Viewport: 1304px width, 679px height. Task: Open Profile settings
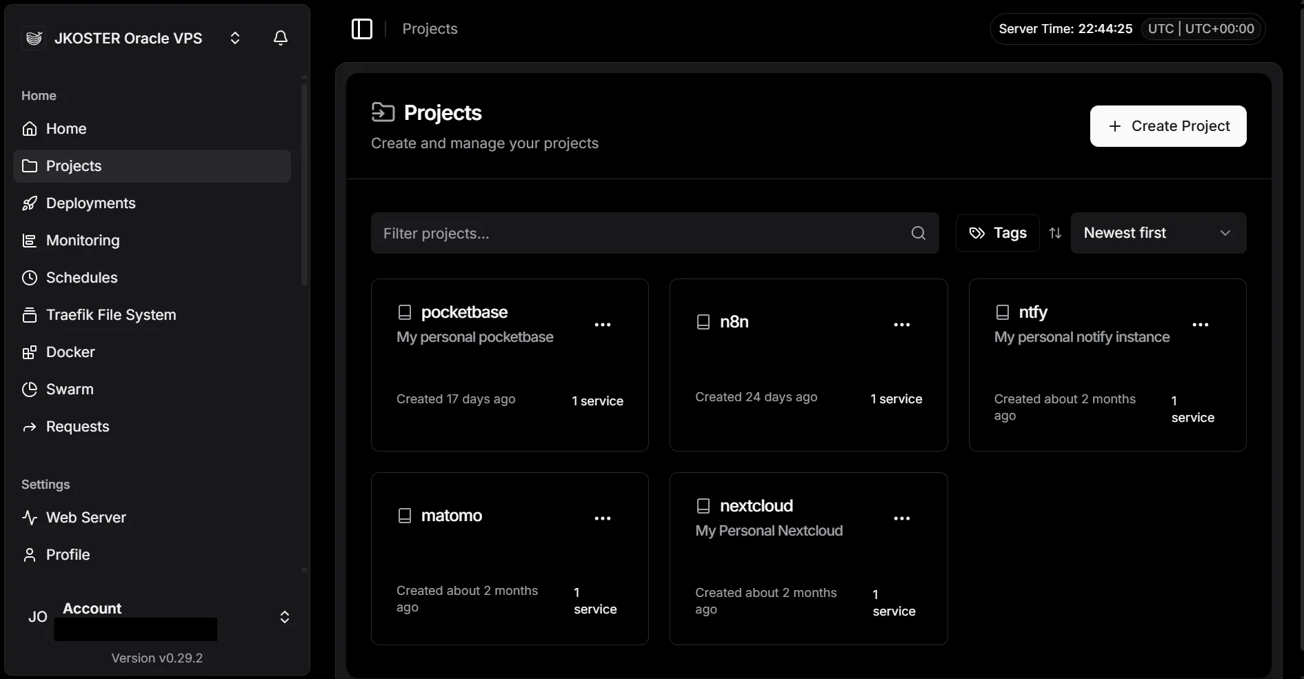(x=152, y=555)
